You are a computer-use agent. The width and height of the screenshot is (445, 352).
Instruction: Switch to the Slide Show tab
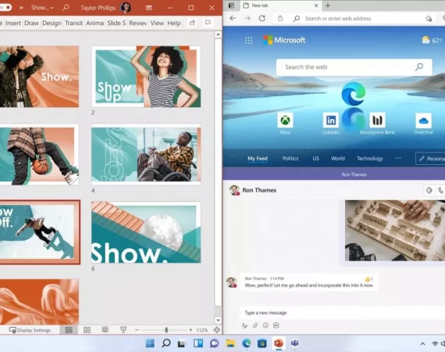click(x=116, y=23)
